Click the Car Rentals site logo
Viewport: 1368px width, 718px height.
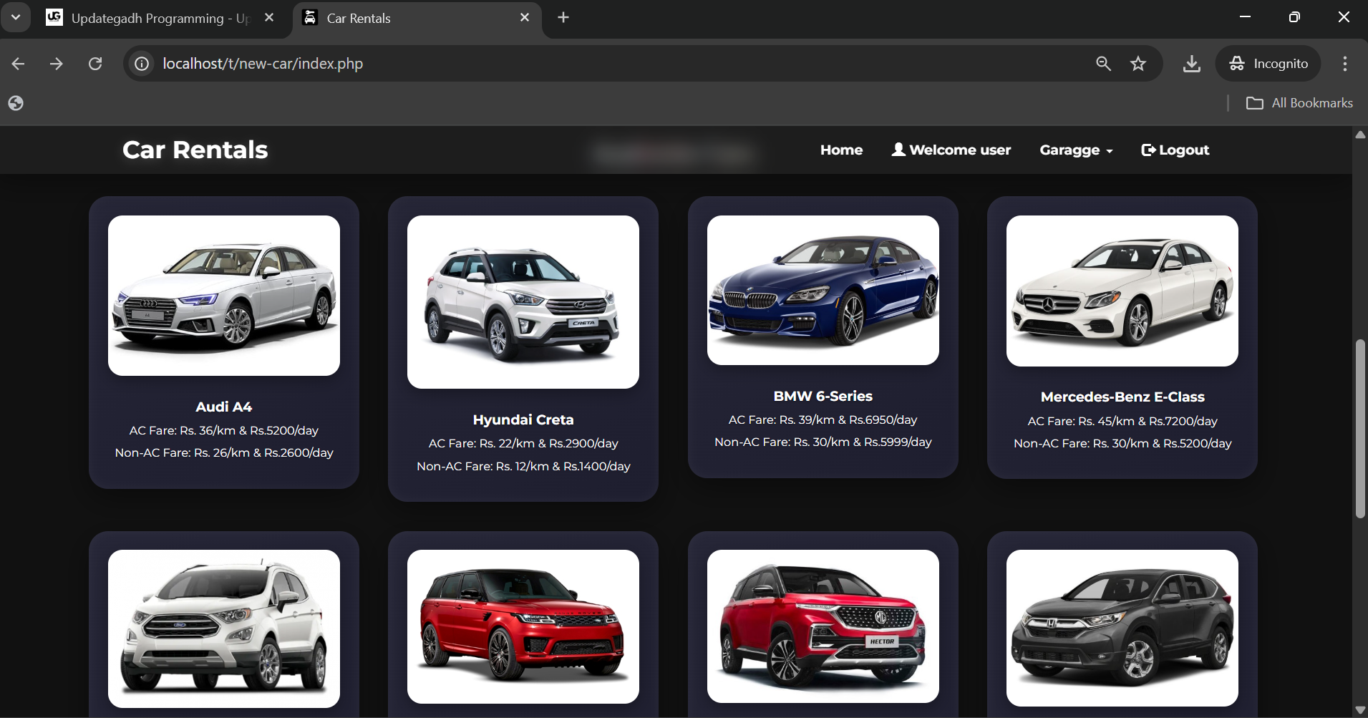point(195,150)
